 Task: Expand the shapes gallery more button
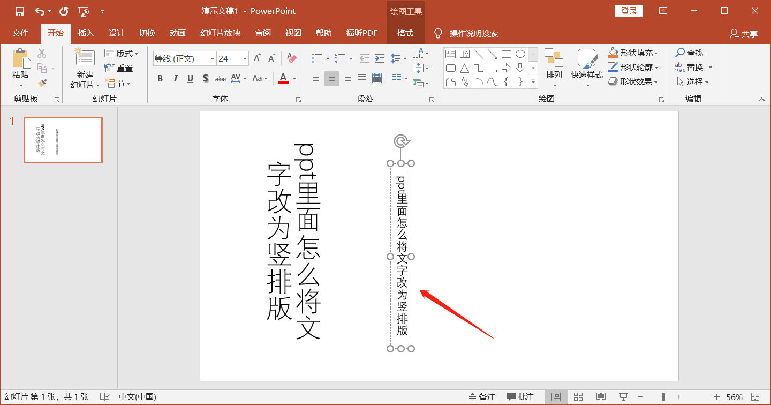[533, 82]
